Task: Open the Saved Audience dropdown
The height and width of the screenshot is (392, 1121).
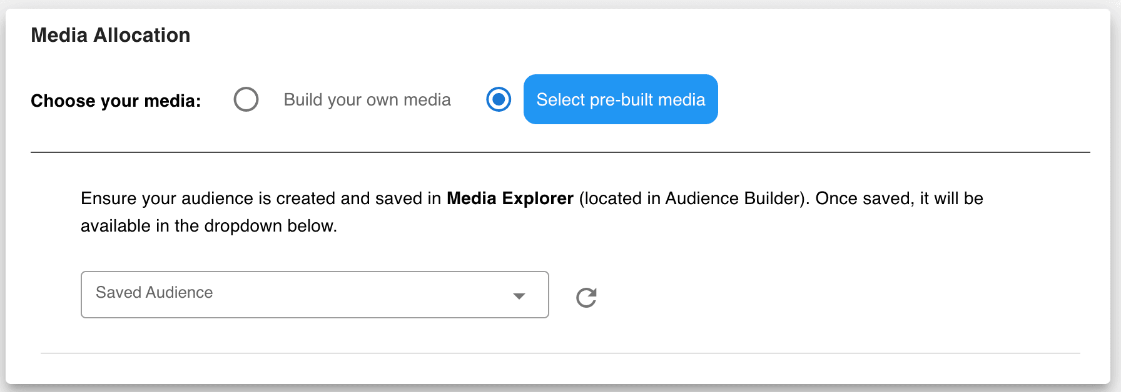Action: point(315,295)
